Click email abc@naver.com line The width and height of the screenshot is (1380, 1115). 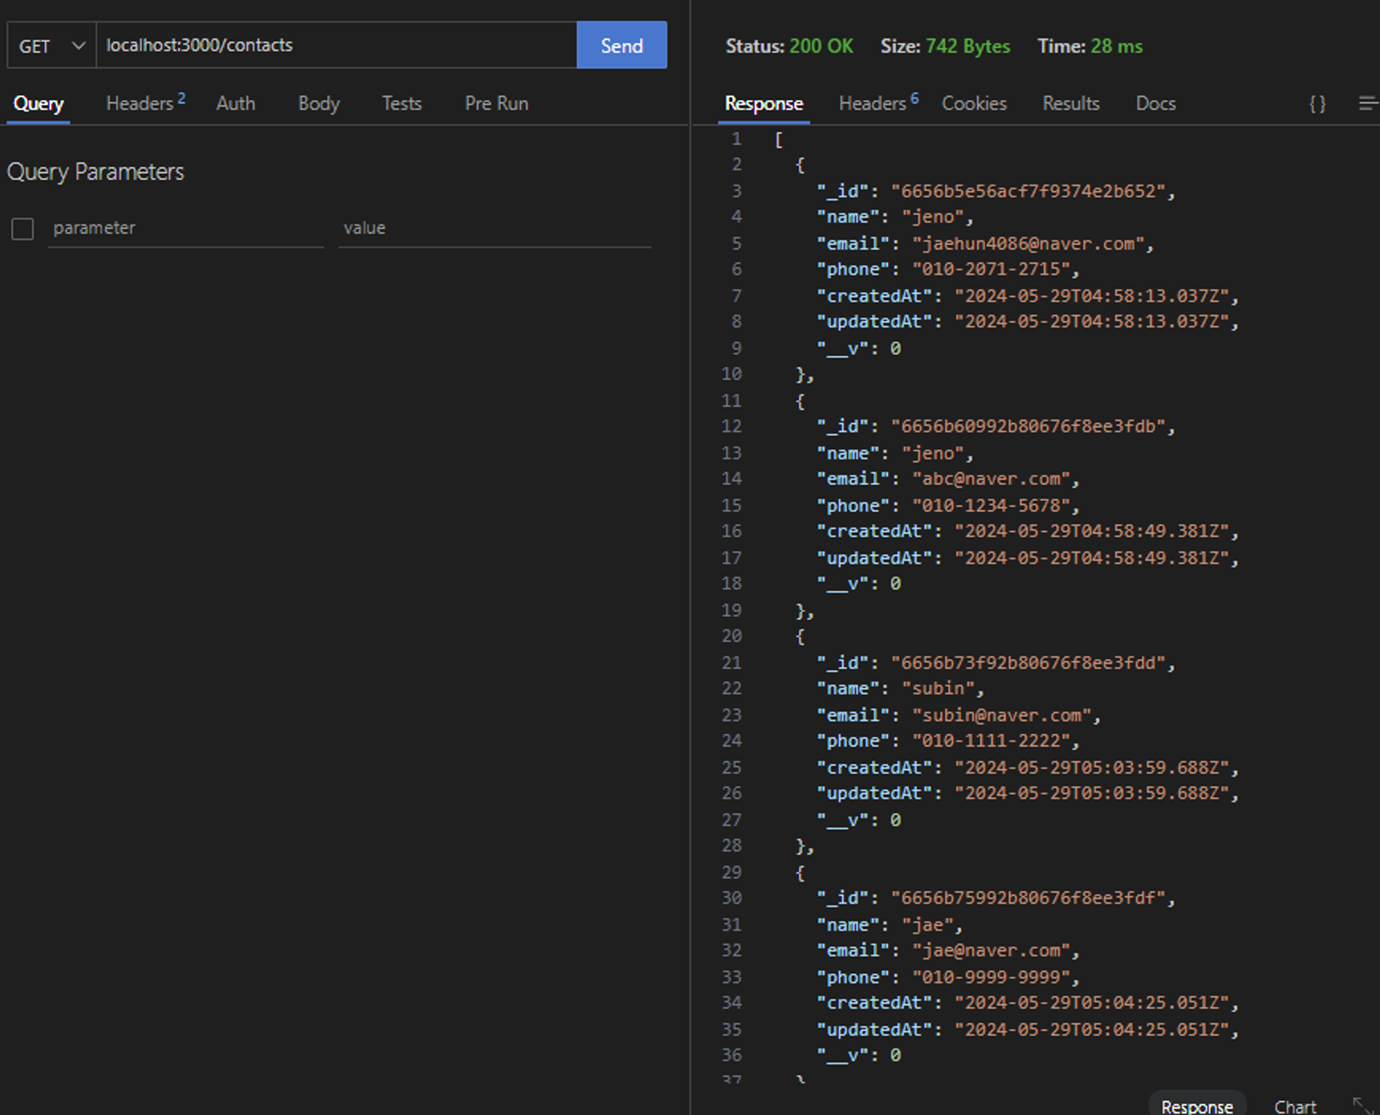click(x=948, y=479)
